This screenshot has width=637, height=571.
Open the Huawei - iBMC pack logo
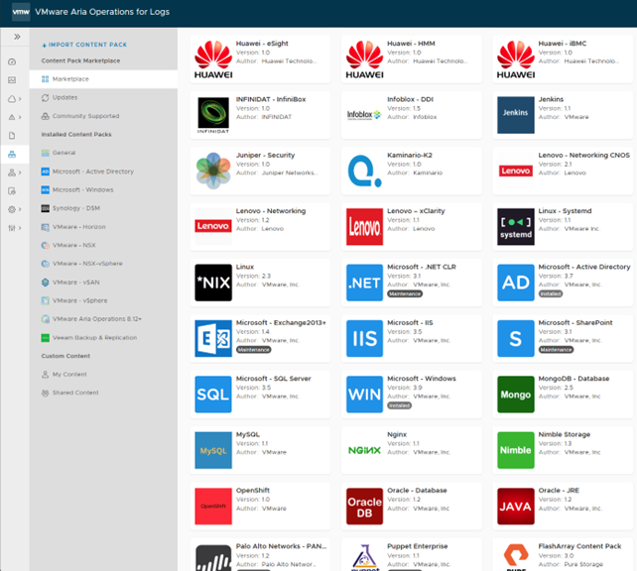pos(516,59)
